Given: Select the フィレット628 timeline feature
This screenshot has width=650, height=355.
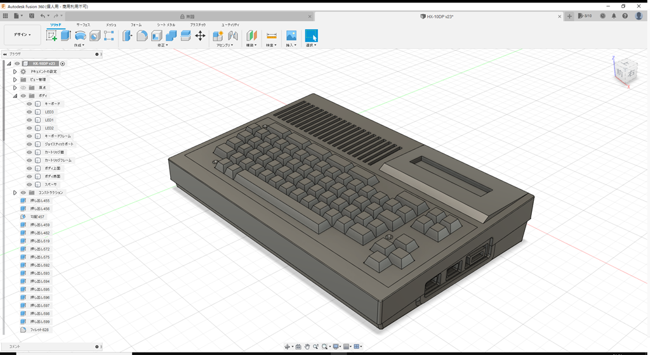Looking at the screenshot, I should pos(39,330).
